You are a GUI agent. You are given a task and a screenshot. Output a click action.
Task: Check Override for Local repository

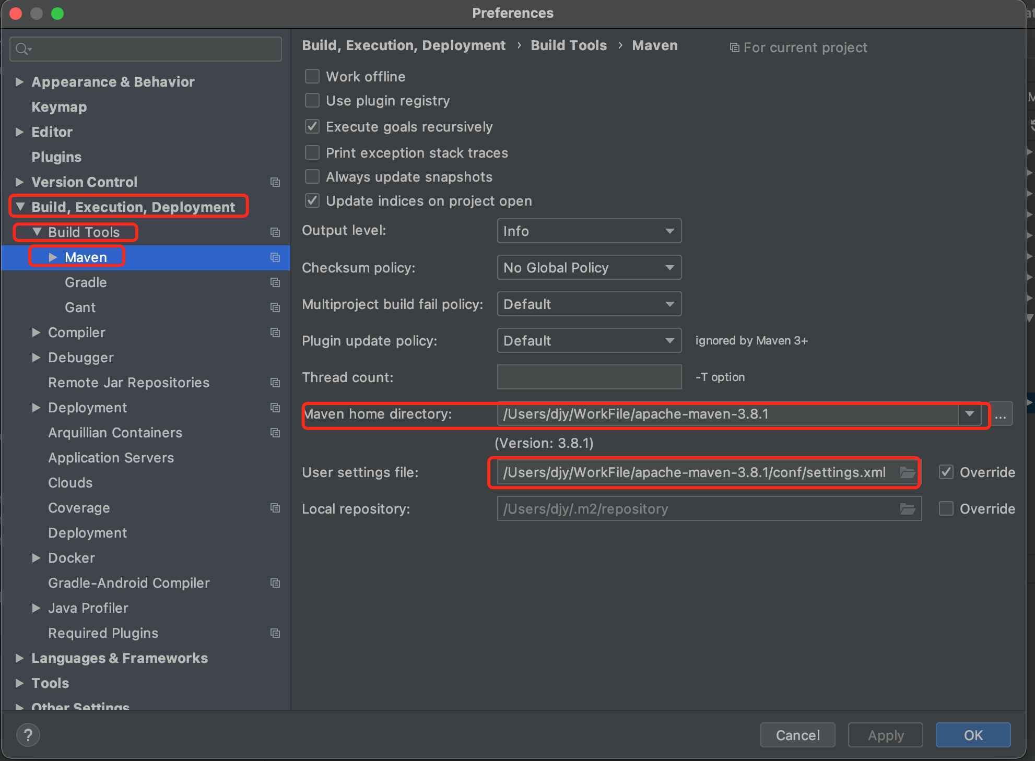(946, 509)
